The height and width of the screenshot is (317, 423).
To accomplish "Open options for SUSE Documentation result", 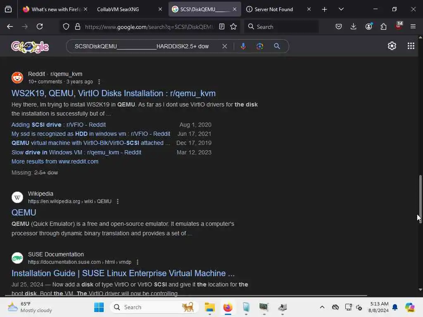I will pos(137,262).
